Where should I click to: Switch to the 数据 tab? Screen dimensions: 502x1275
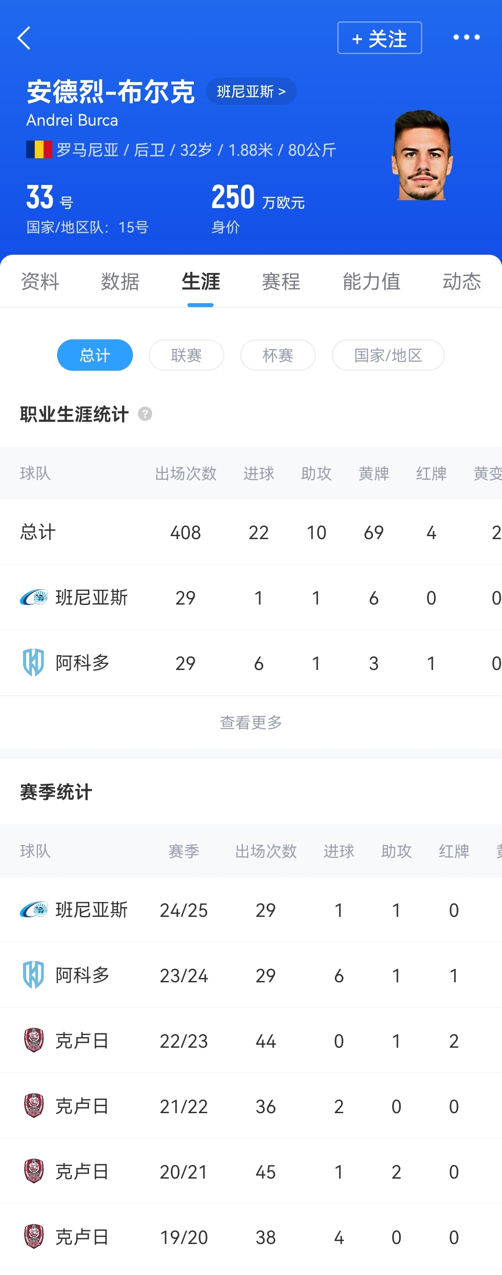(120, 282)
